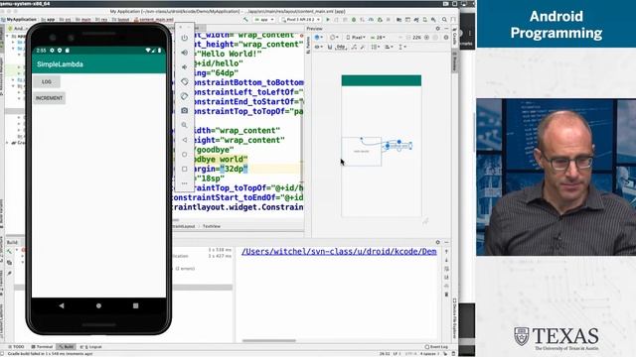636x357 pixels.
Task: Click the green Run app icon
Action: point(328,20)
